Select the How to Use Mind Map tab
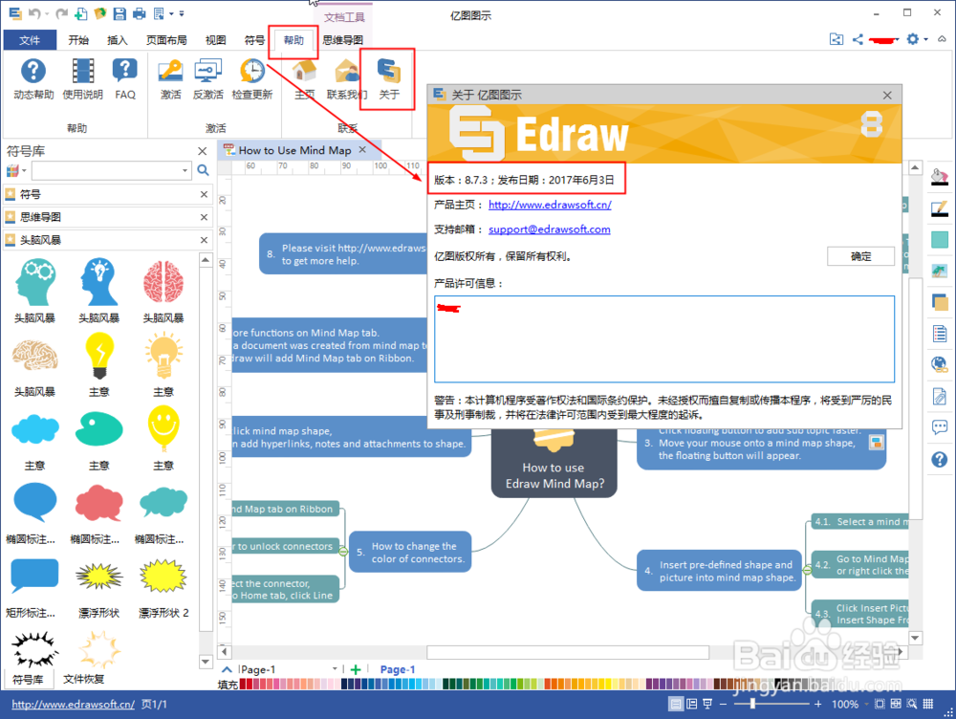Image resolution: width=956 pixels, height=719 pixels. (292, 150)
